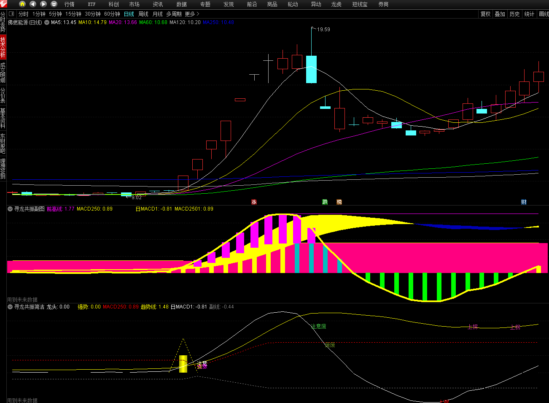Click the MA250: 10.48 label
549x403 pixels.
click(x=218, y=22)
